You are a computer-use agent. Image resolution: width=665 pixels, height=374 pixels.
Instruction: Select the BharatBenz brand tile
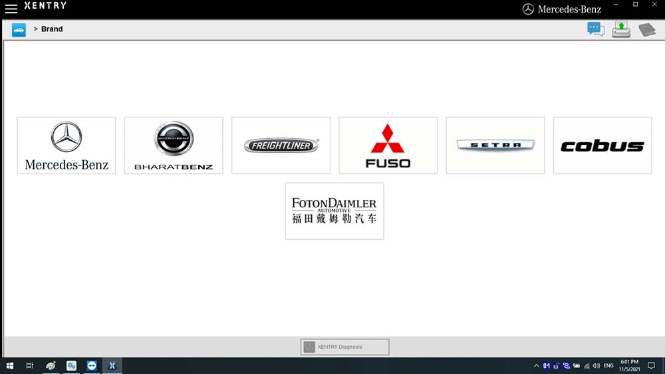click(x=174, y=145)
